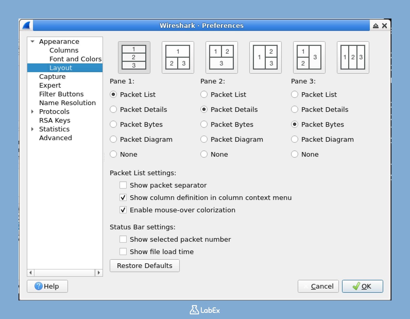
Task: Click the sidebar scrollbar left arrow
Action: point(31,273)
